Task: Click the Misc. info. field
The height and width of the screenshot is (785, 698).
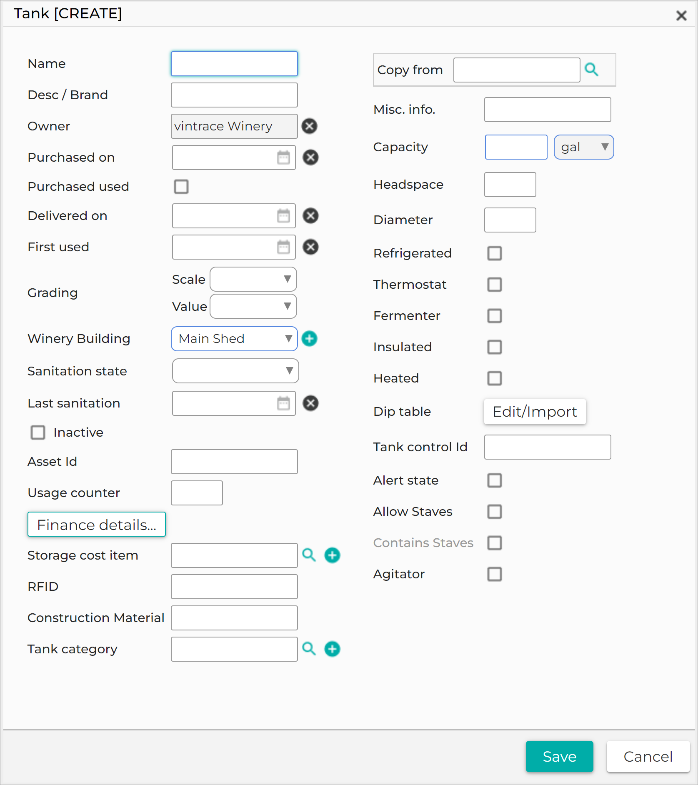Action: [548, 110]
